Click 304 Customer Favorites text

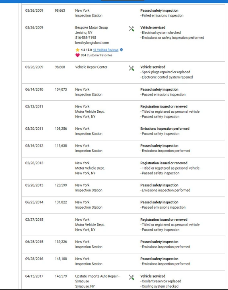(97, 55)
